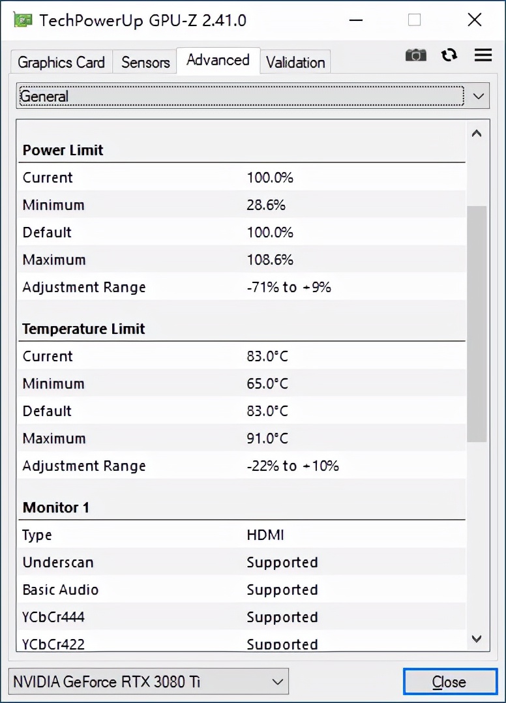Select the Power Limit Adjustment Range row

coord(241,287)
